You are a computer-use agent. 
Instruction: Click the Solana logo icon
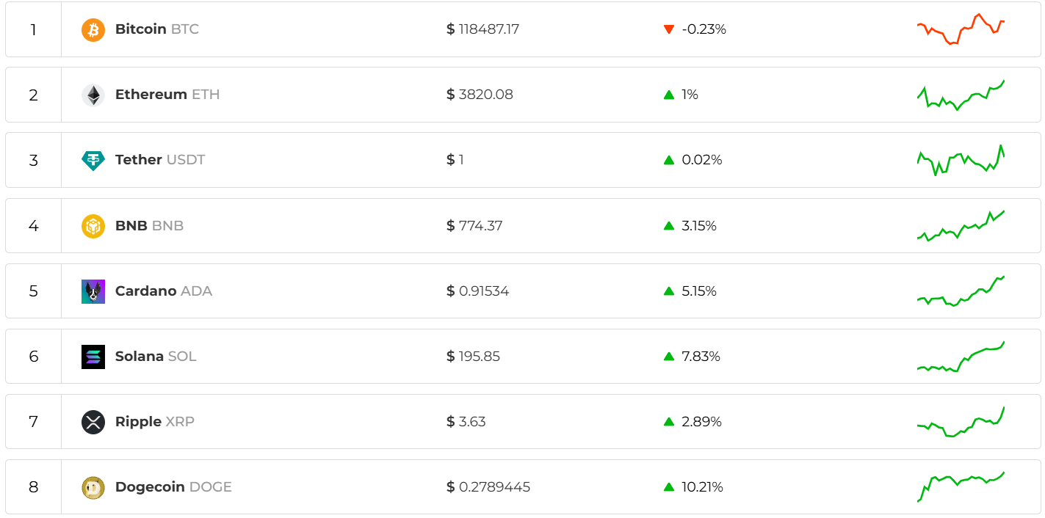point(93,357)
